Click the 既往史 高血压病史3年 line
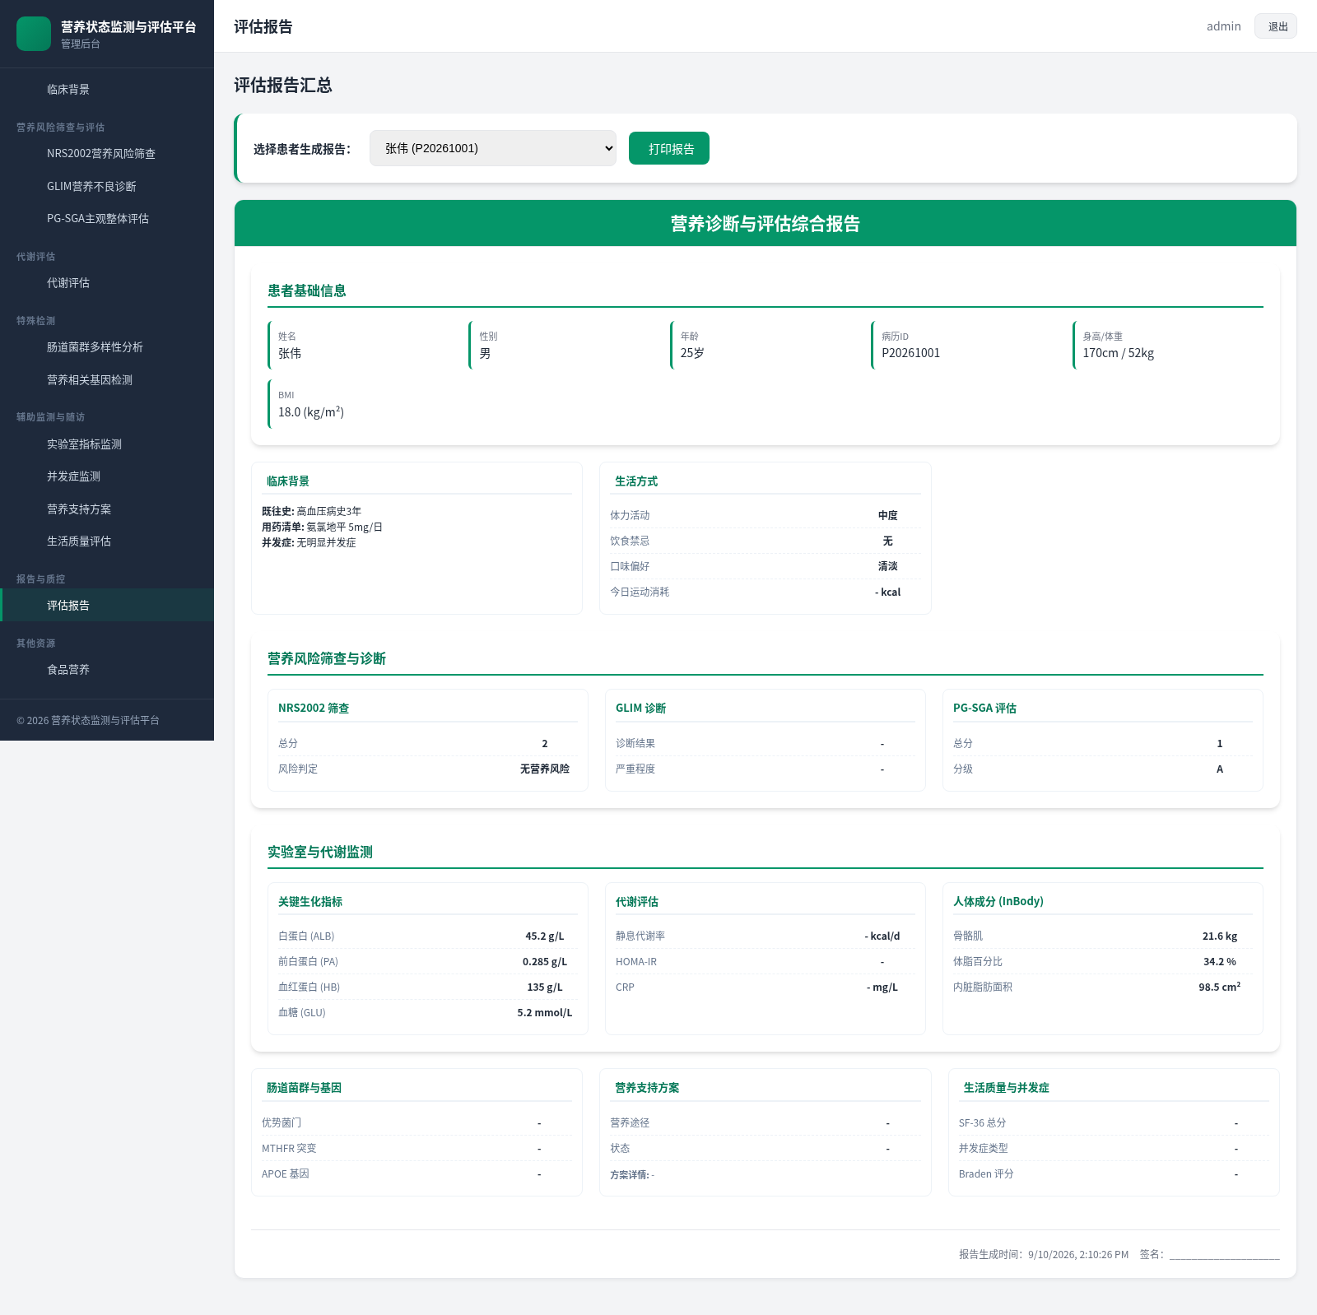 (x=311, y=511)
